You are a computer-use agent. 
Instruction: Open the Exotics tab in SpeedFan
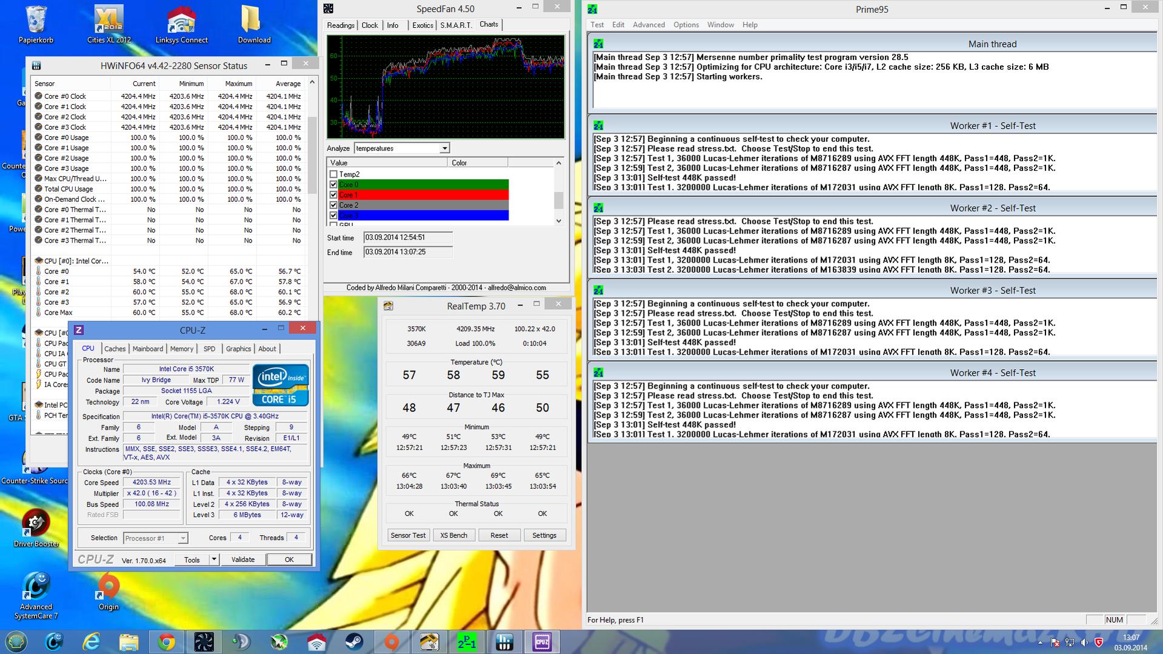[423, 25]
